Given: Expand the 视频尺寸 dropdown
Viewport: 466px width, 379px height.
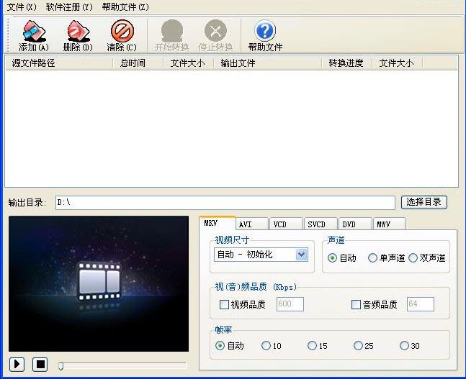Looking at the screenshot, I should [x=301, y=255].
